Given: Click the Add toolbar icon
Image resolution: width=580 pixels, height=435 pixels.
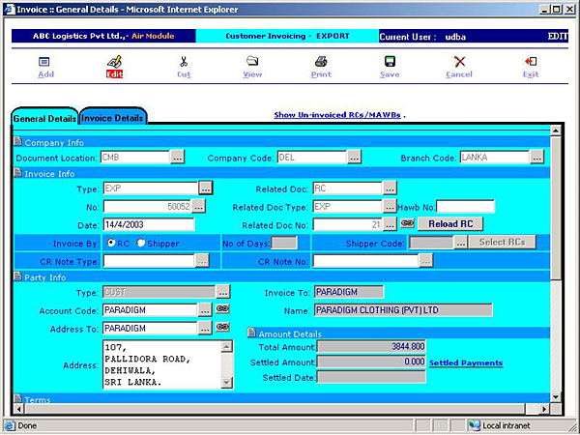Looking at the screenshot, I should pyautogui.click(x=44, y=62).
